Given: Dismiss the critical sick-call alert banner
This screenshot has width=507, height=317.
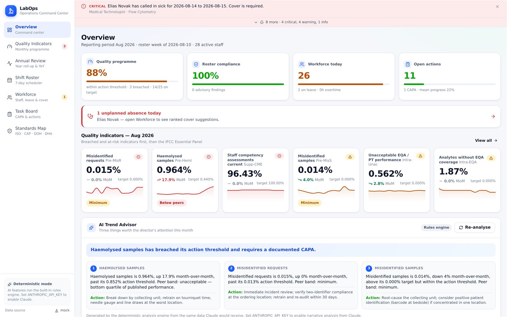Looking at the screenshot, I should [x=497, y=7].
